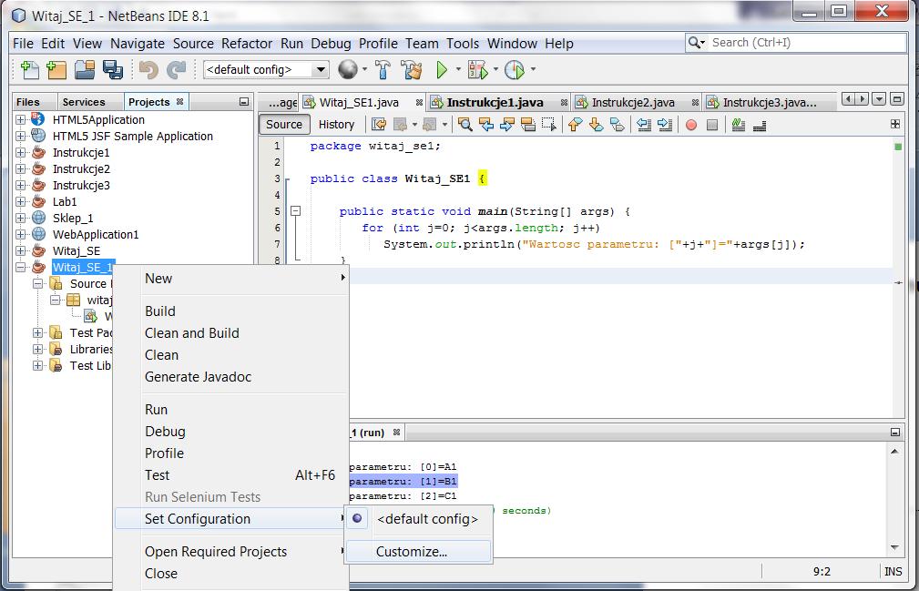The height and width of the screenshot is (591, 919).
Task: Open the Run Project dropdown arrow
Action: 458,70
